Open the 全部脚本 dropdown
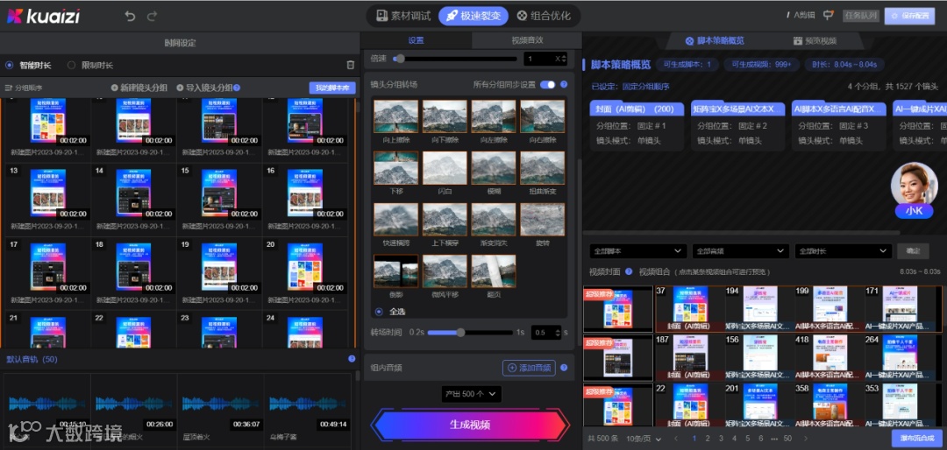 637,251
